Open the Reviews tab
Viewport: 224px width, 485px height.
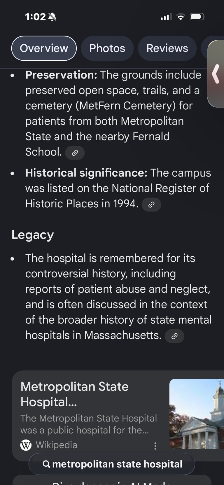(167, 48)
